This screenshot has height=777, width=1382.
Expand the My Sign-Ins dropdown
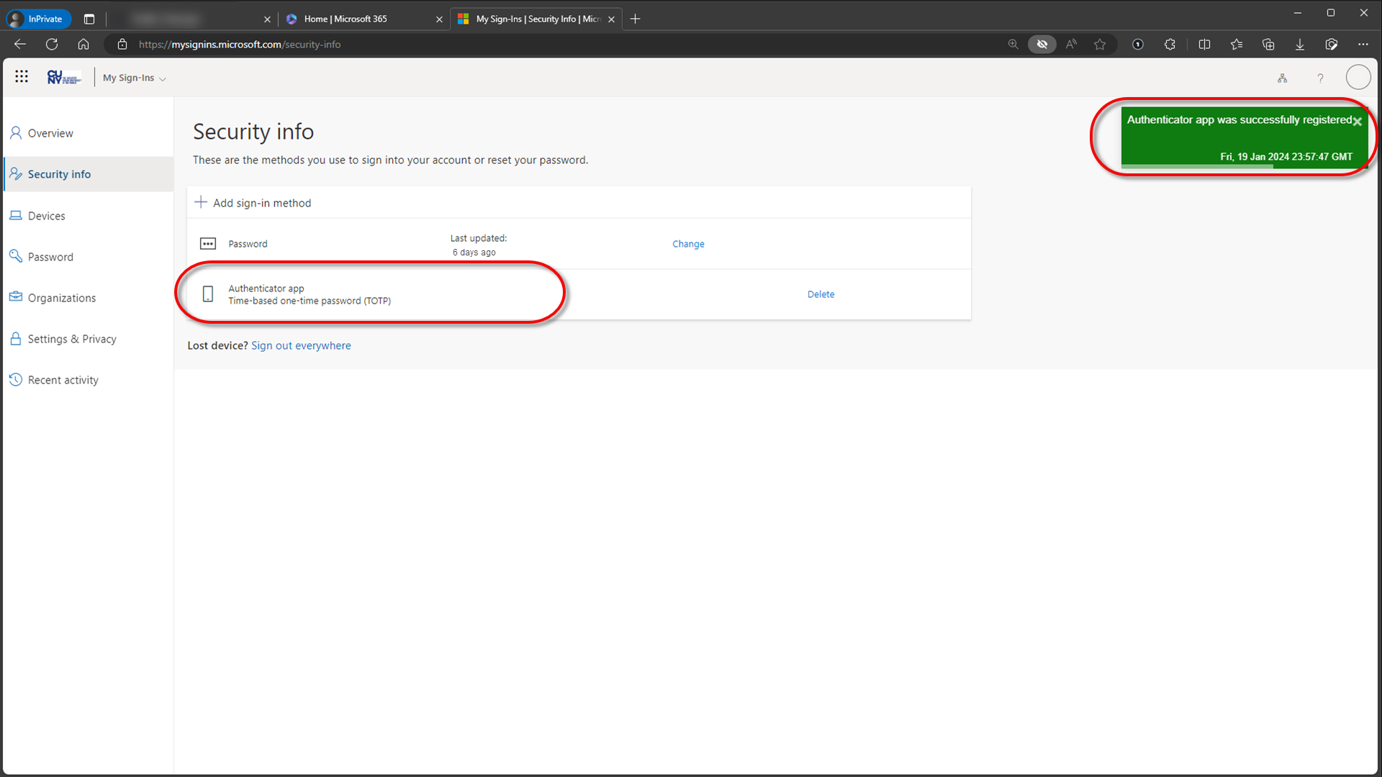click(135, 78)
